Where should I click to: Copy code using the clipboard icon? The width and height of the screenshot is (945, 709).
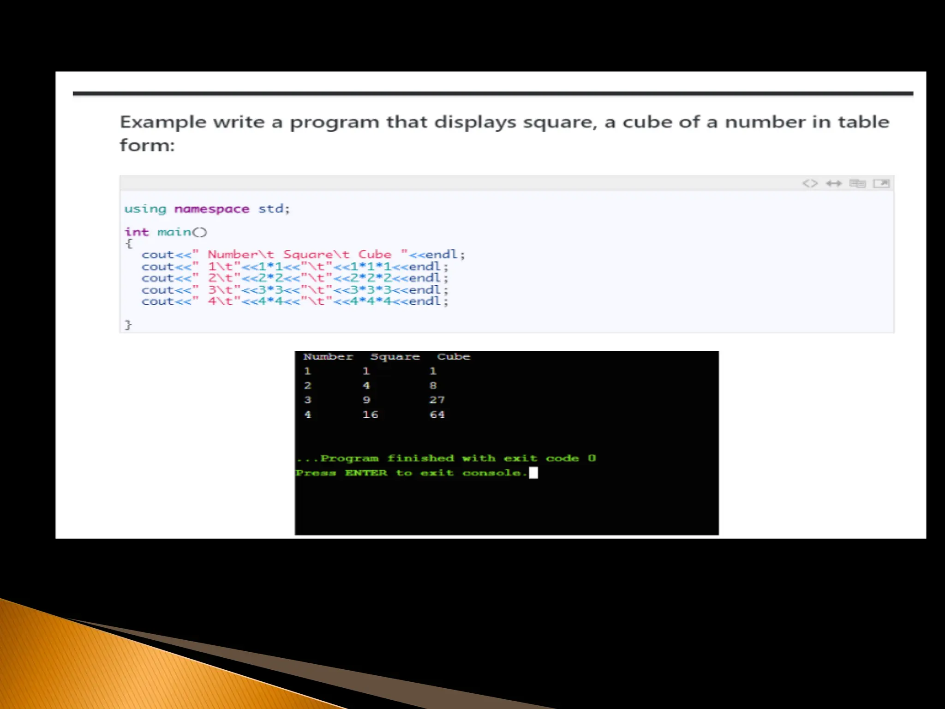click(x=857, y=184)
